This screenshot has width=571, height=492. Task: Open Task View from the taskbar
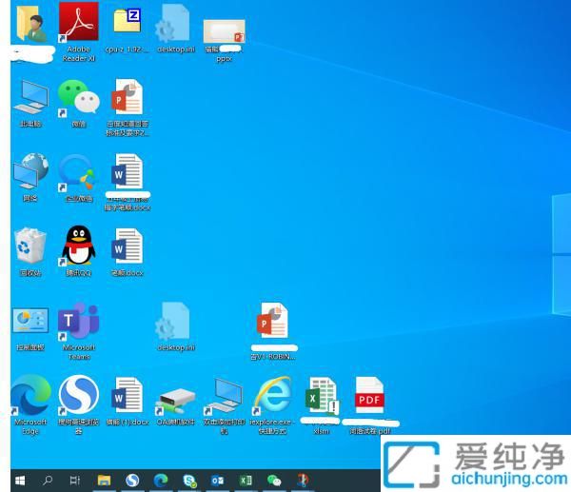click(74, 481)
